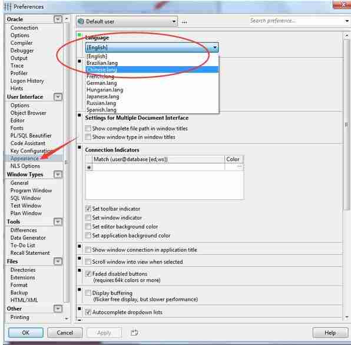
Task: Collapse the Language combo box arrow
Action: (215, 47)
